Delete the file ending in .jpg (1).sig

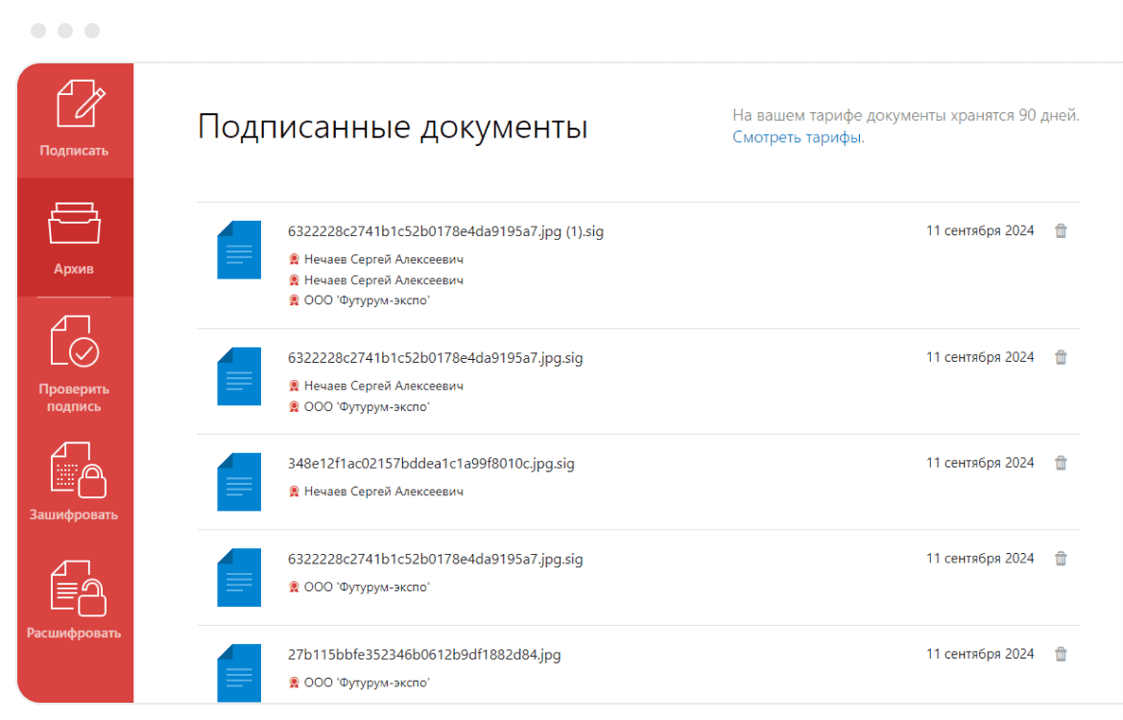click(x=1061, y=230)
